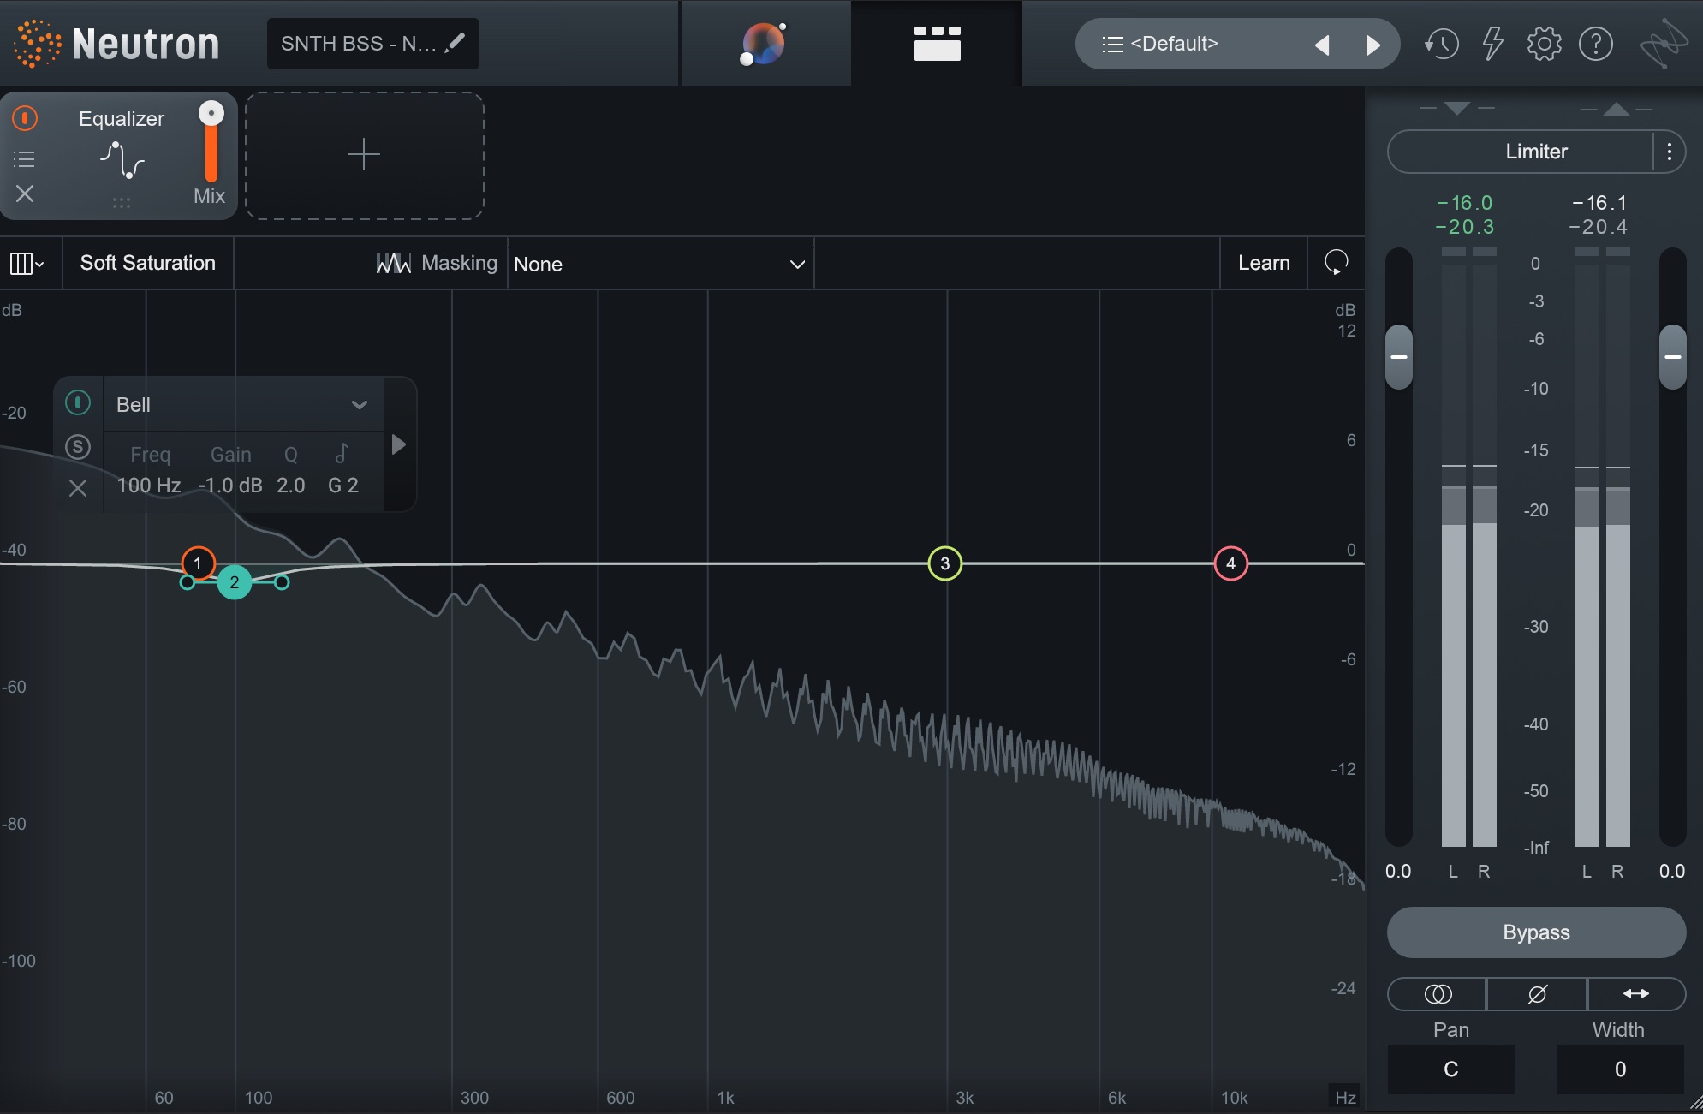The width and height of the screenshot is (1703, 1114).
Task: Click input gain value 0.0
Action: (x=1398, y=871)
